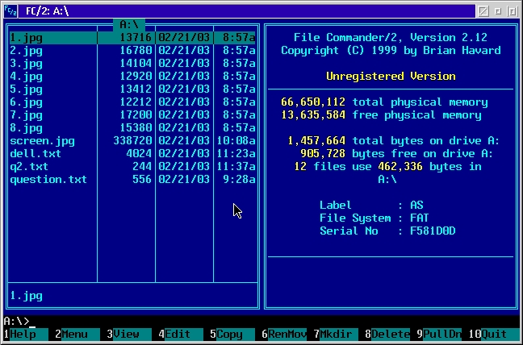Select file 3.jpg in the list
This screenshot has width=523, height=345.
(132, 63)
